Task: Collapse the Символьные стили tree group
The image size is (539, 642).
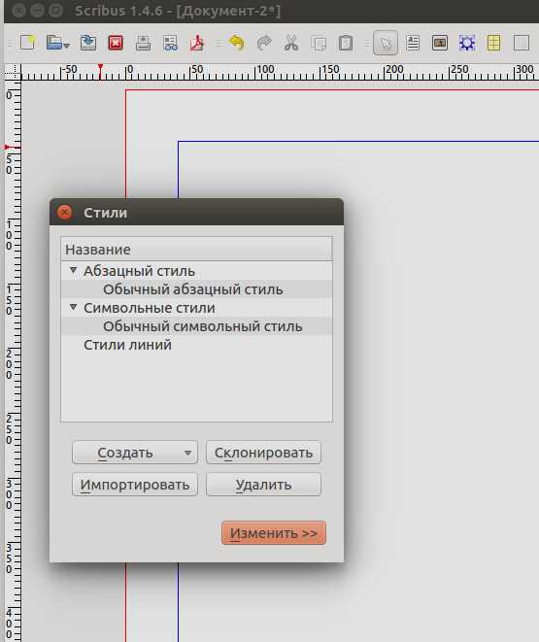Action: pos(73,307)
